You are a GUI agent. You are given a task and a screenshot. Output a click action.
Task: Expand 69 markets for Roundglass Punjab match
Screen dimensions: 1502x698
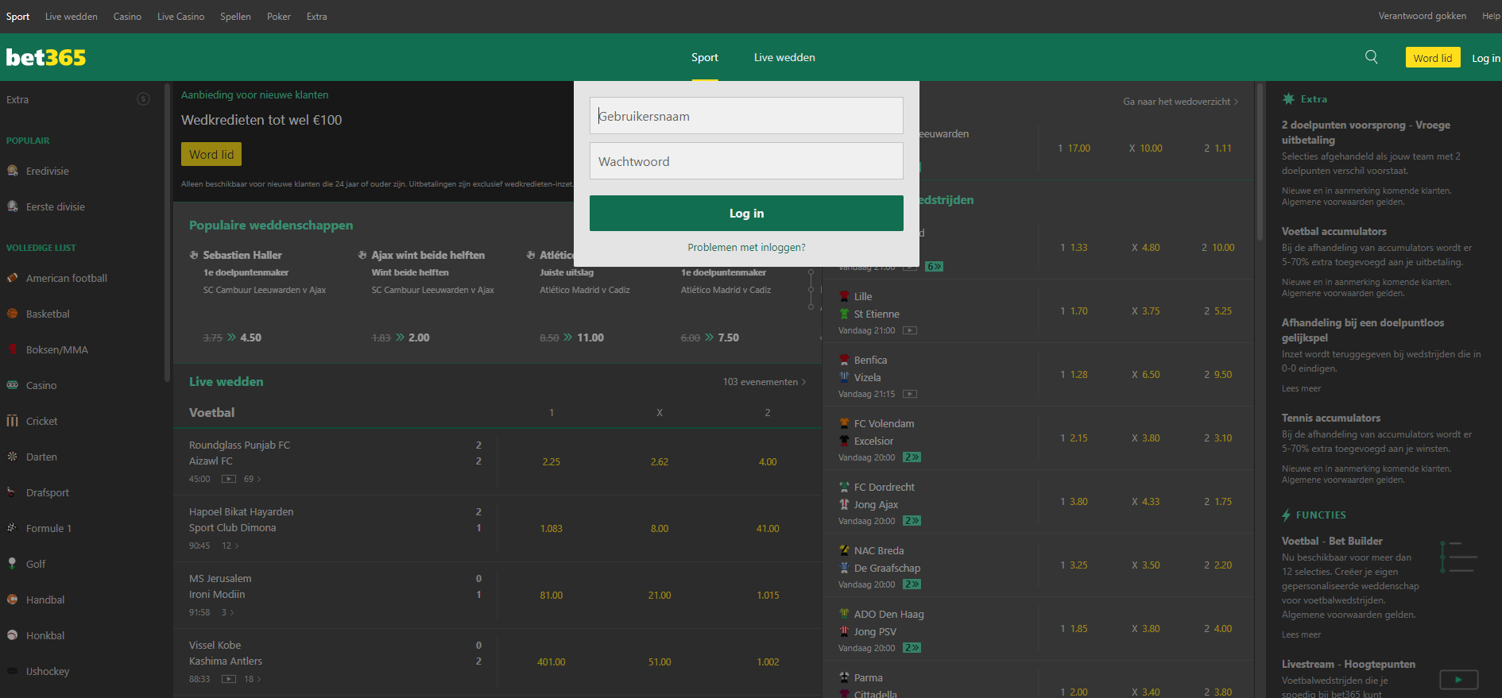pos(252,479)
